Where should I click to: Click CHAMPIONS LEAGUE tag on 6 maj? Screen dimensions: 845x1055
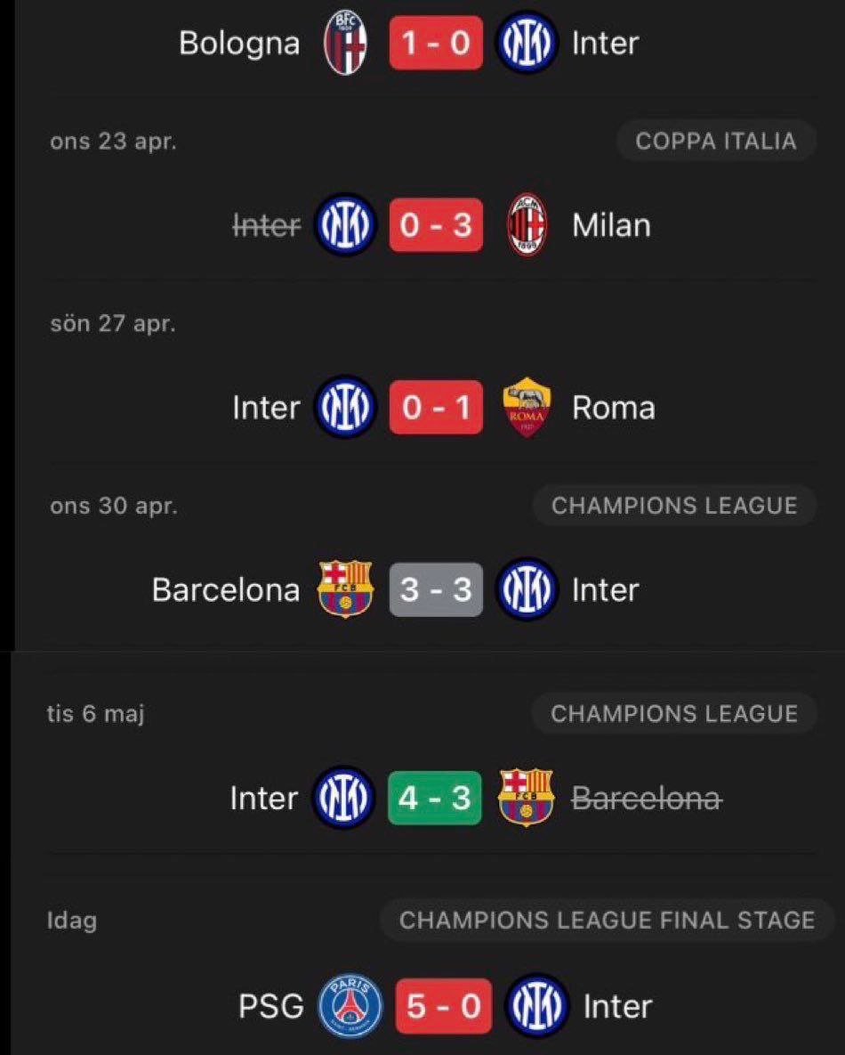[x=674, y=714]
